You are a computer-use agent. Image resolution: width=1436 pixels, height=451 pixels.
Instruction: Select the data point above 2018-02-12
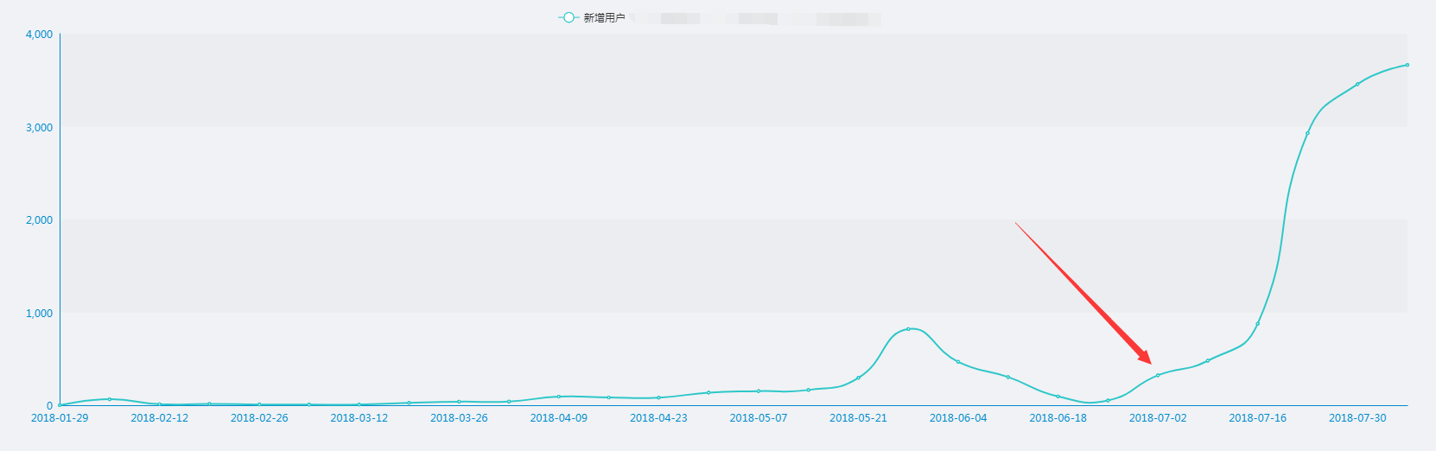coord(160,404)
